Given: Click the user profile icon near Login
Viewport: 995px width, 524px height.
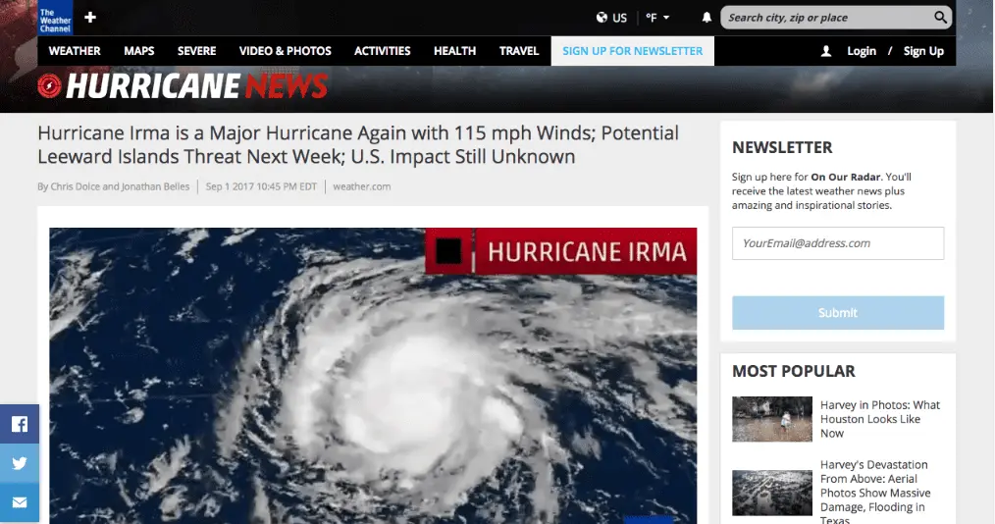Looking at the screenshot, I should (826, 51).
